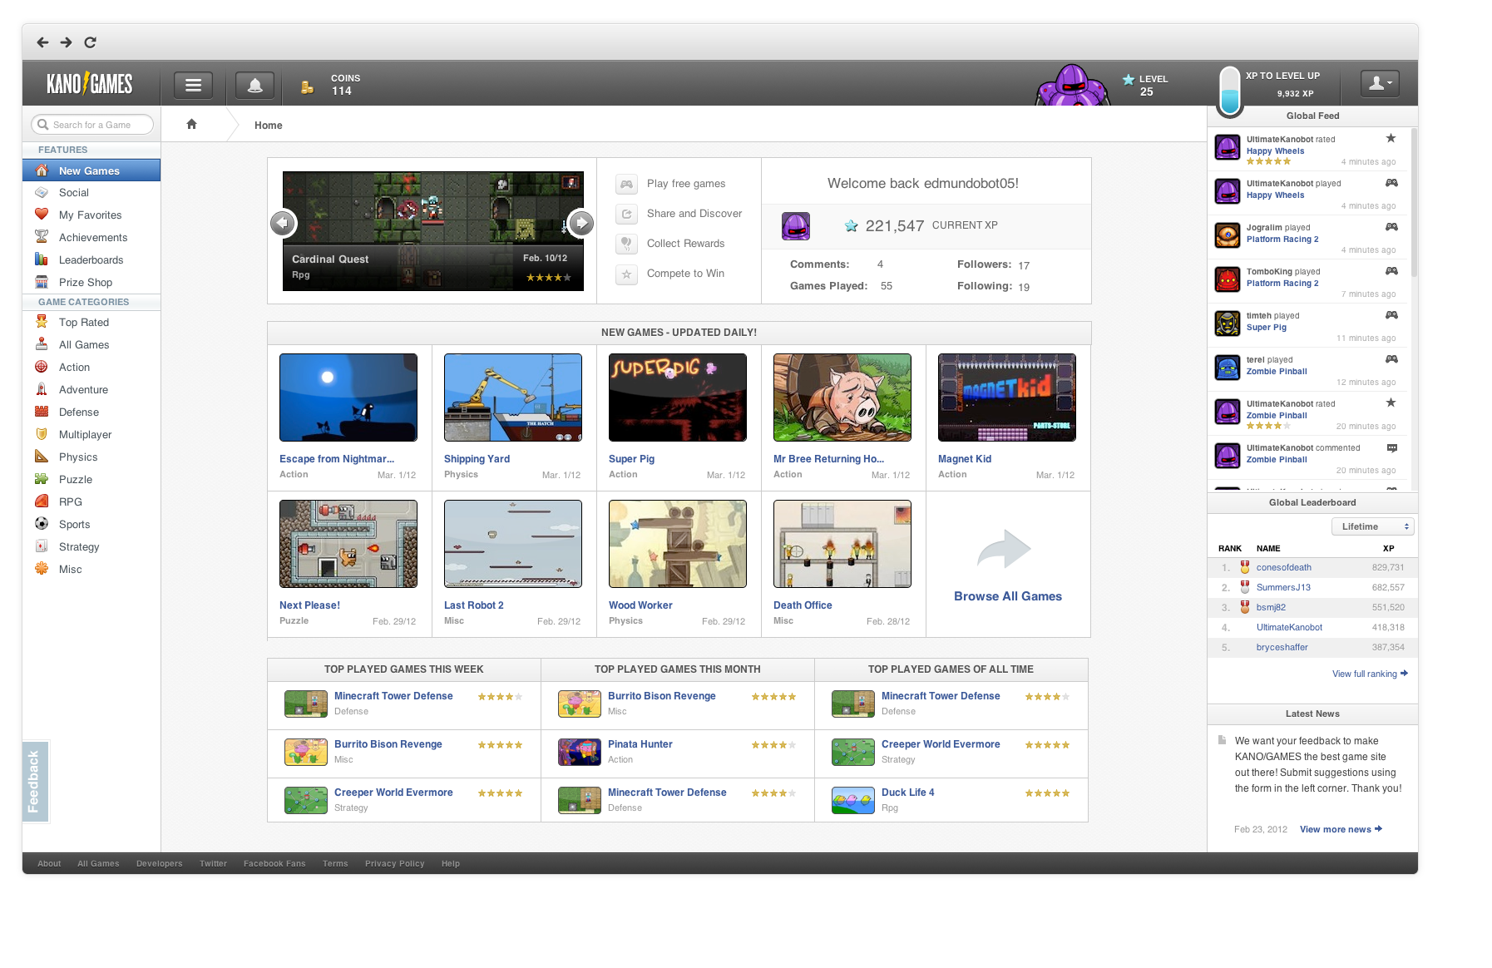Reload the page with refresh icon
Image resolution: width=1492 pixels, height=968 pixels.
[91, 42]
